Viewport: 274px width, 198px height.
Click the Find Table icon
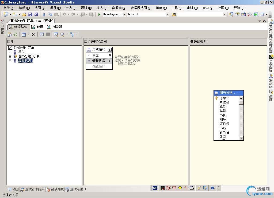56,34
